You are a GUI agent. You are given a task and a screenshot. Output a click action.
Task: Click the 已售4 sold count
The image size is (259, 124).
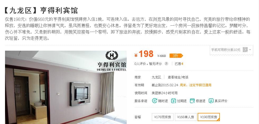(x=179, y=64)
